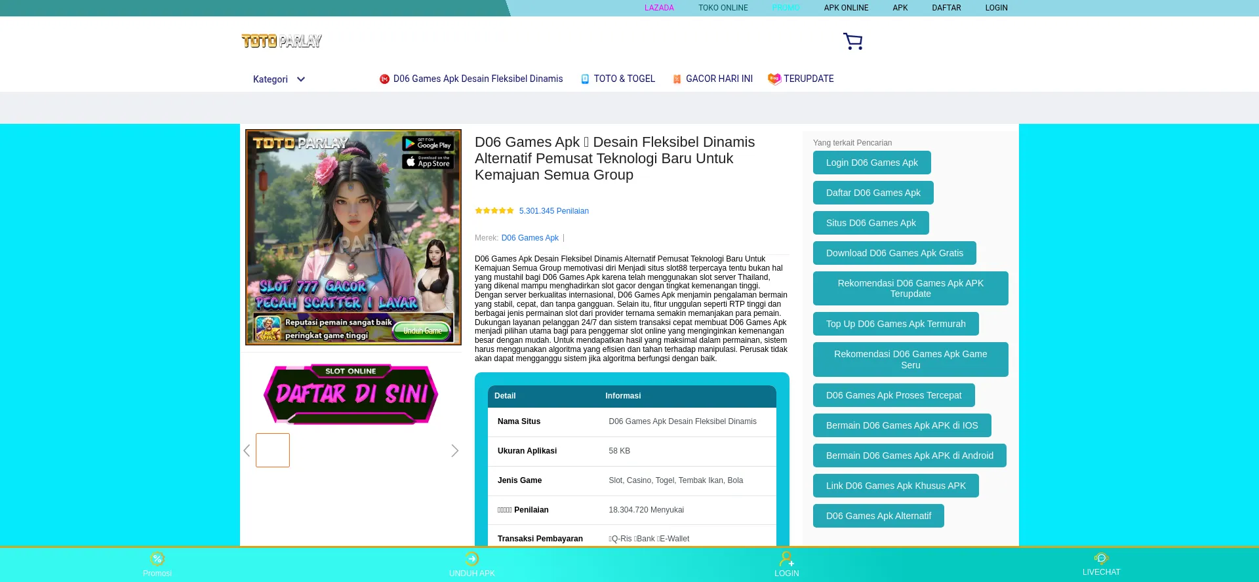Open TOKO ONLINE in top menu
Image resolution: width=1259 pixels, height=582 pixels.
(723, 8)
